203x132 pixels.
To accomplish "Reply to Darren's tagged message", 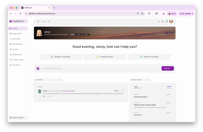I will point(117,91).
